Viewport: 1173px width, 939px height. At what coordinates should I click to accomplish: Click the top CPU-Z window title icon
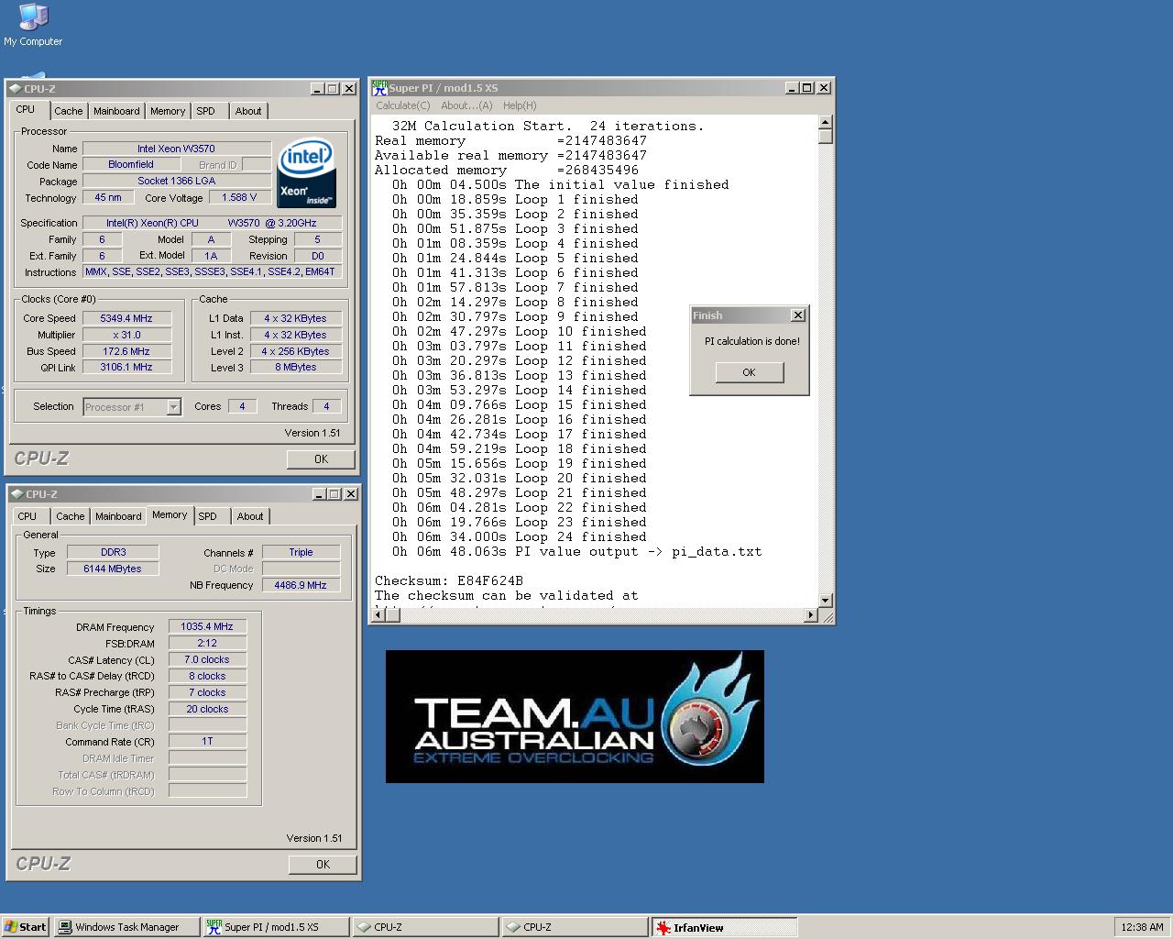16,89
